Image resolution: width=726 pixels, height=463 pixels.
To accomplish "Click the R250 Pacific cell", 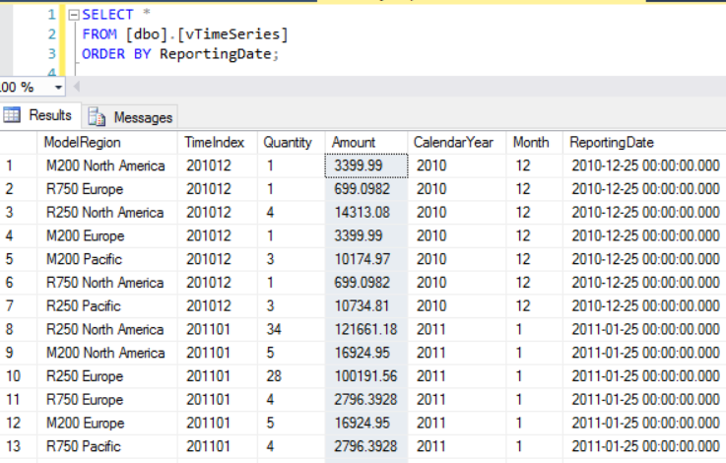I will pos(107,306).
